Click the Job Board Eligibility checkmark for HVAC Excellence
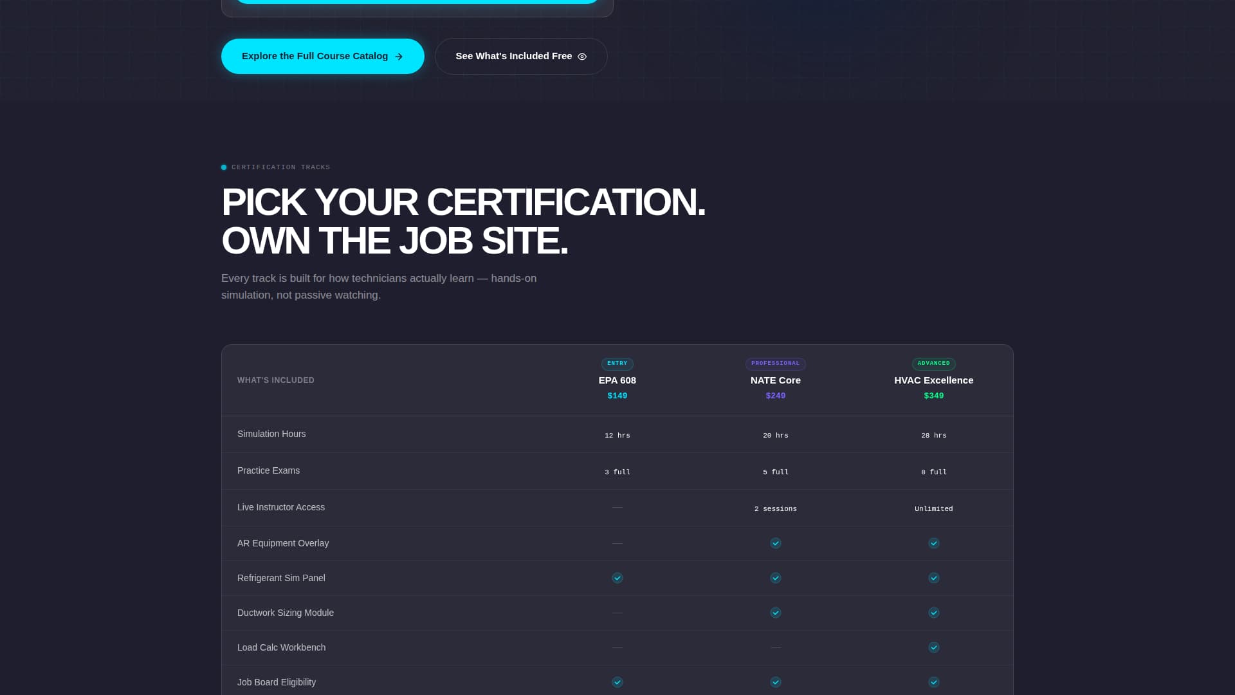The image size is (1235, 695). 933,682
